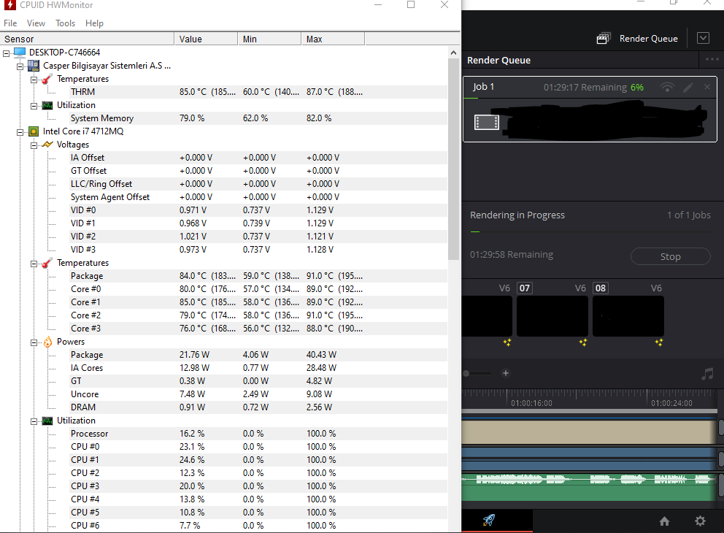Image resolution: width=724 pixels, height=533 pixels.
Task: Click the Rendering in Progress bar
Action: pyautogui.click(x=590, y=231)
